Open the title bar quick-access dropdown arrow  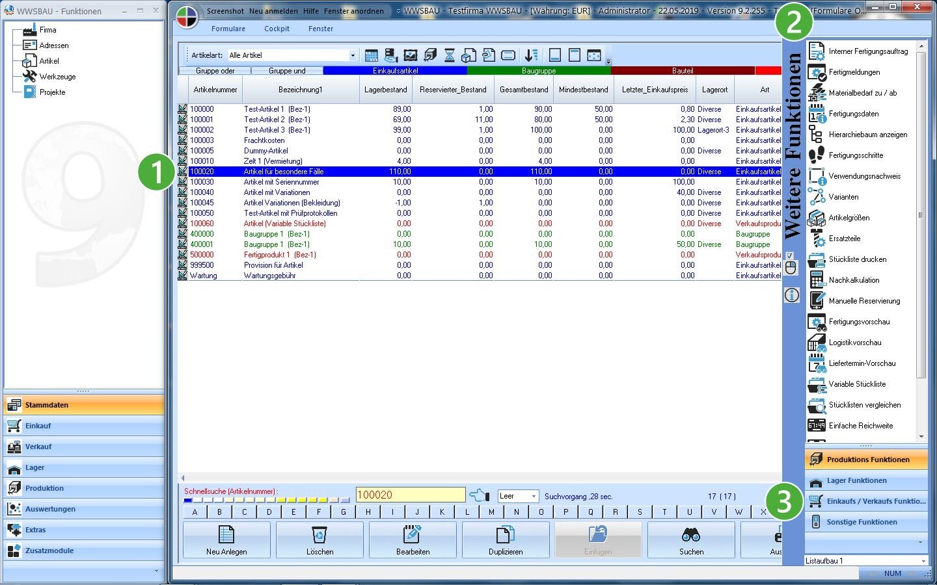pos(398,11)
